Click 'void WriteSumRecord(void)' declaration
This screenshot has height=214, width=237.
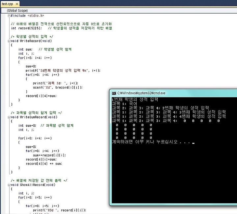pyautogui.click(x=34, y=117)
